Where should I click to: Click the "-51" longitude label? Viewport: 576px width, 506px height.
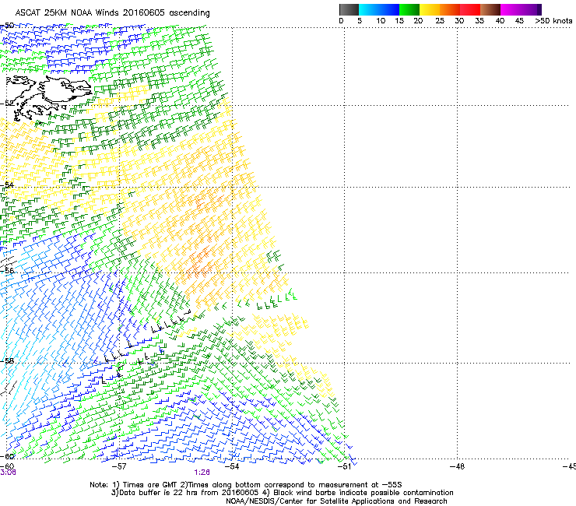(x=344, y=466)
